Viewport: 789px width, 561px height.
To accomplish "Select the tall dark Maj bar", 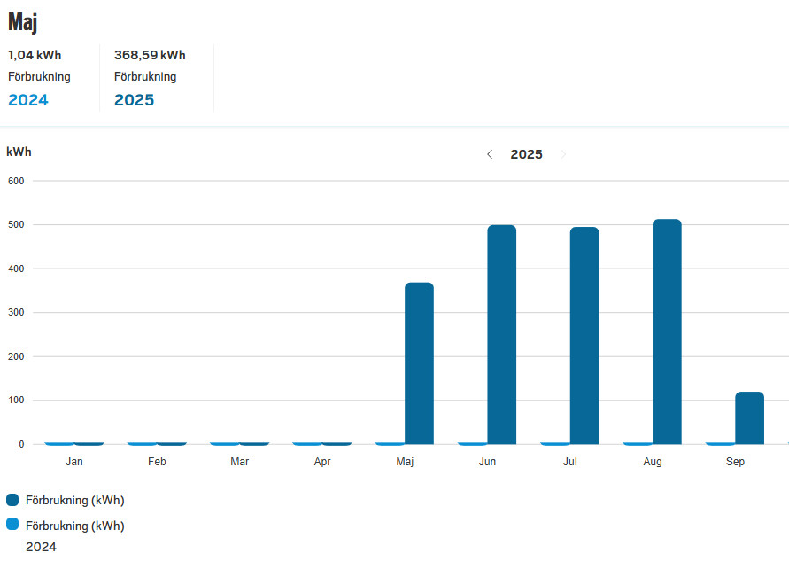I will click(x=419, y=363).
